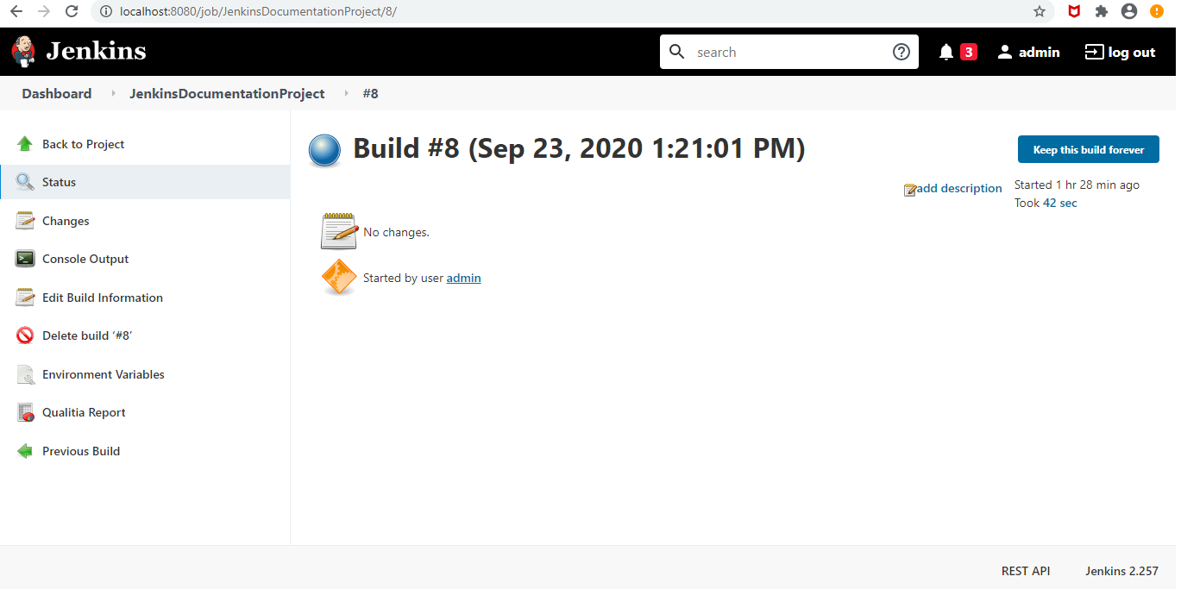Open the admin user link under Started by
The width and height of the screenshot is (1181, 589).
click(x=463, y=278)
